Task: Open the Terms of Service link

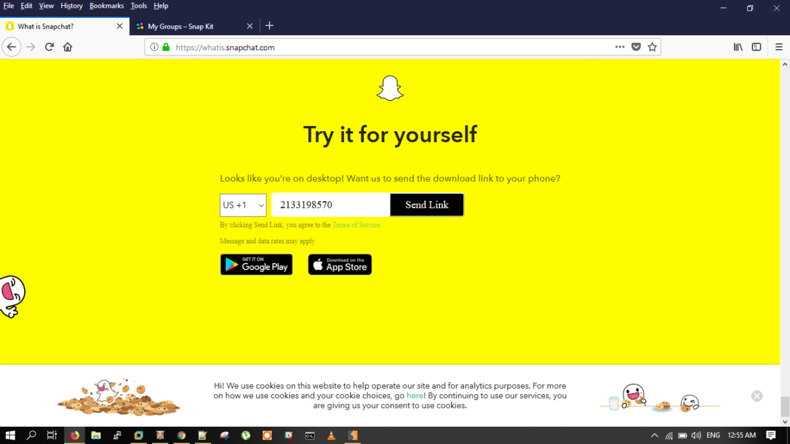Action: pos(356,225)
